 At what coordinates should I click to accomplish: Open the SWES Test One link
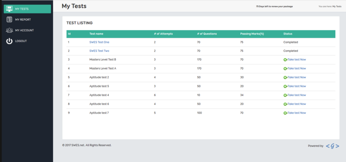point(99,42)
